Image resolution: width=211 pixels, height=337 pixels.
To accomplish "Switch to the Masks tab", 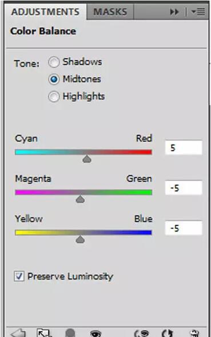I will 110,11.
